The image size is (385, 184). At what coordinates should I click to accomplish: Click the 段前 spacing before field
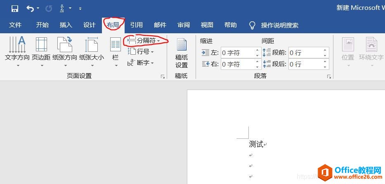tap(305, 53)
